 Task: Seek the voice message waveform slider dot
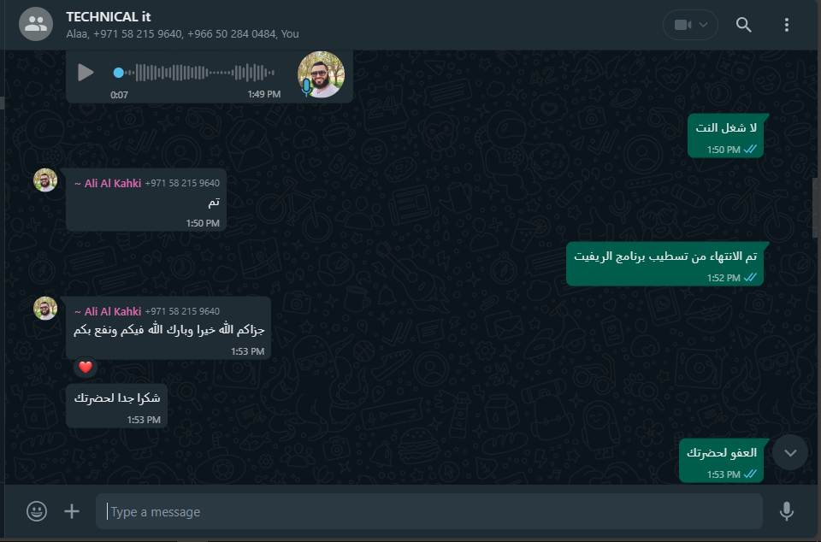119,73
